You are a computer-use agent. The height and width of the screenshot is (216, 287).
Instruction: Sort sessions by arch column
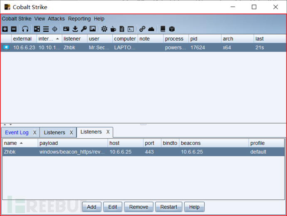[x=238, y=39]
